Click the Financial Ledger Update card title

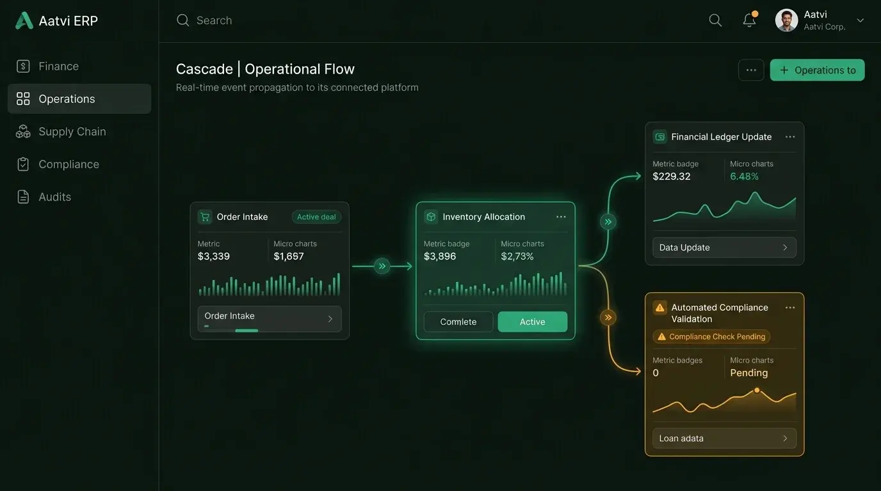click(722, 137)
